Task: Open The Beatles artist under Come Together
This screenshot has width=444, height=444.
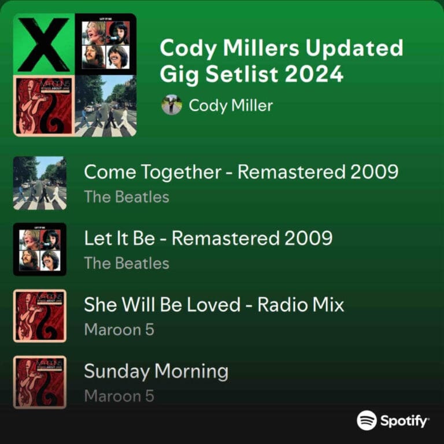Action: [x=127, y=197]
